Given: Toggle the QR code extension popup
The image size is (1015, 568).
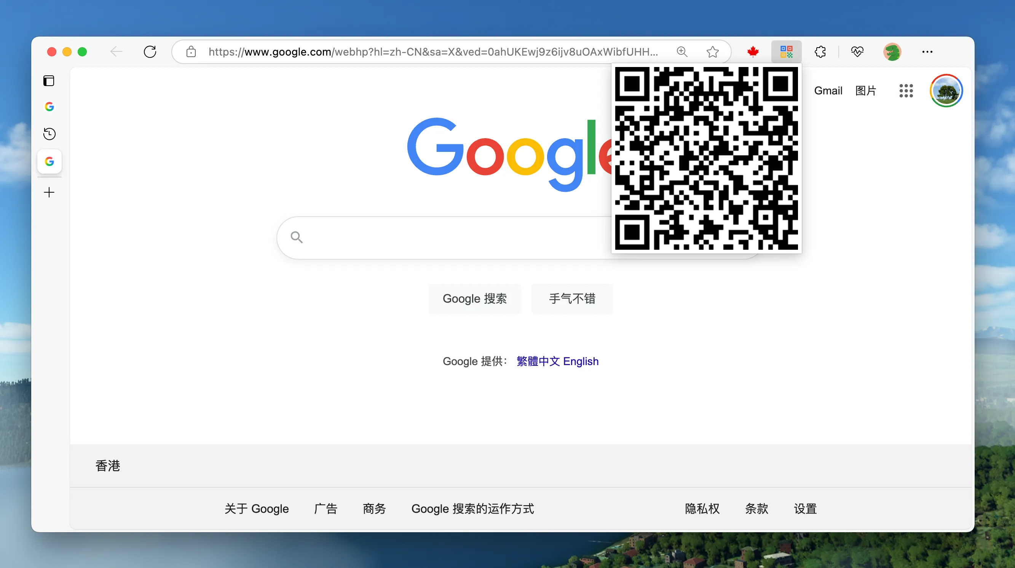Looking at the screenshot, I should 786,52.
